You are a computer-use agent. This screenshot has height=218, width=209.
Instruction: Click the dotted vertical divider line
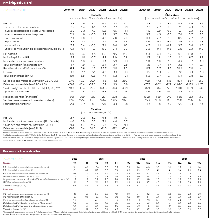82,185
